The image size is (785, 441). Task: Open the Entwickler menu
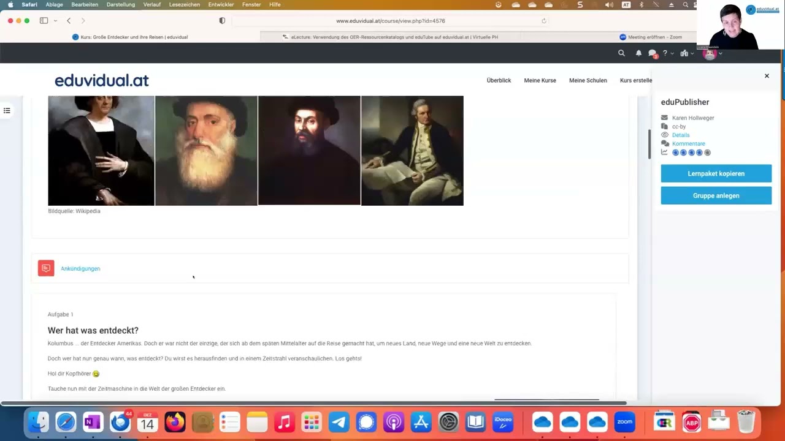coord(221,4)
